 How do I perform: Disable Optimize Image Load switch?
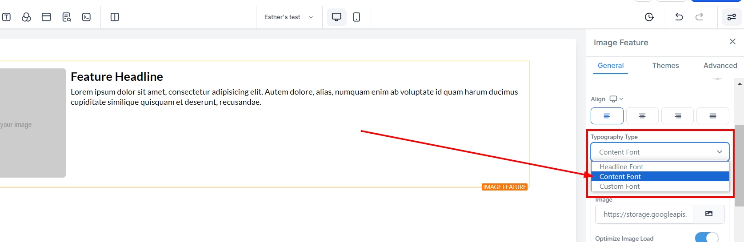[706, 238]
